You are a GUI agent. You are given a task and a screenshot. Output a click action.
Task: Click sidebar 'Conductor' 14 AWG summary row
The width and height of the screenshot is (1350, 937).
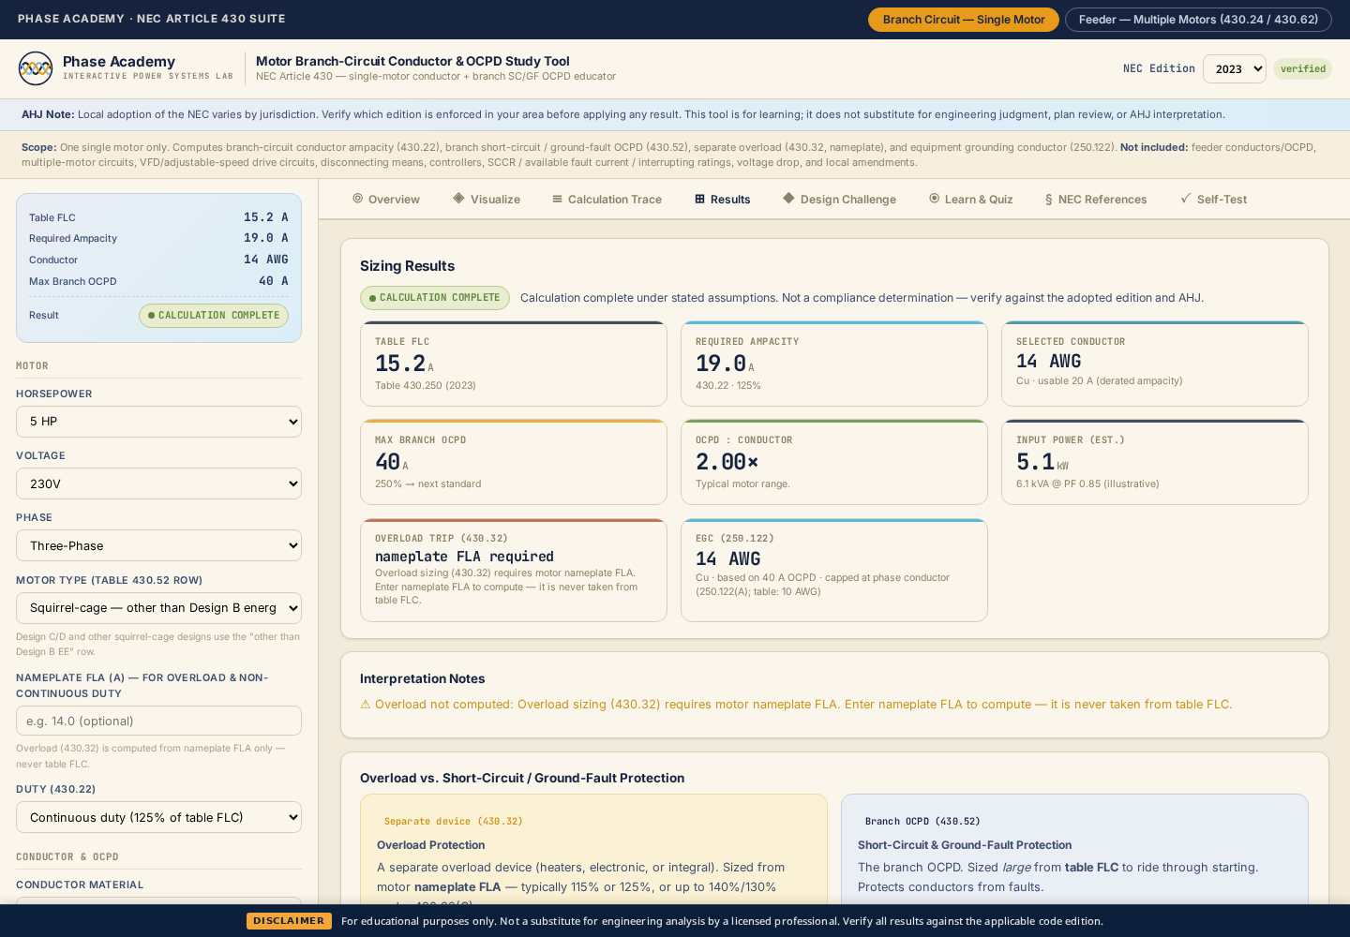(158, 260)
